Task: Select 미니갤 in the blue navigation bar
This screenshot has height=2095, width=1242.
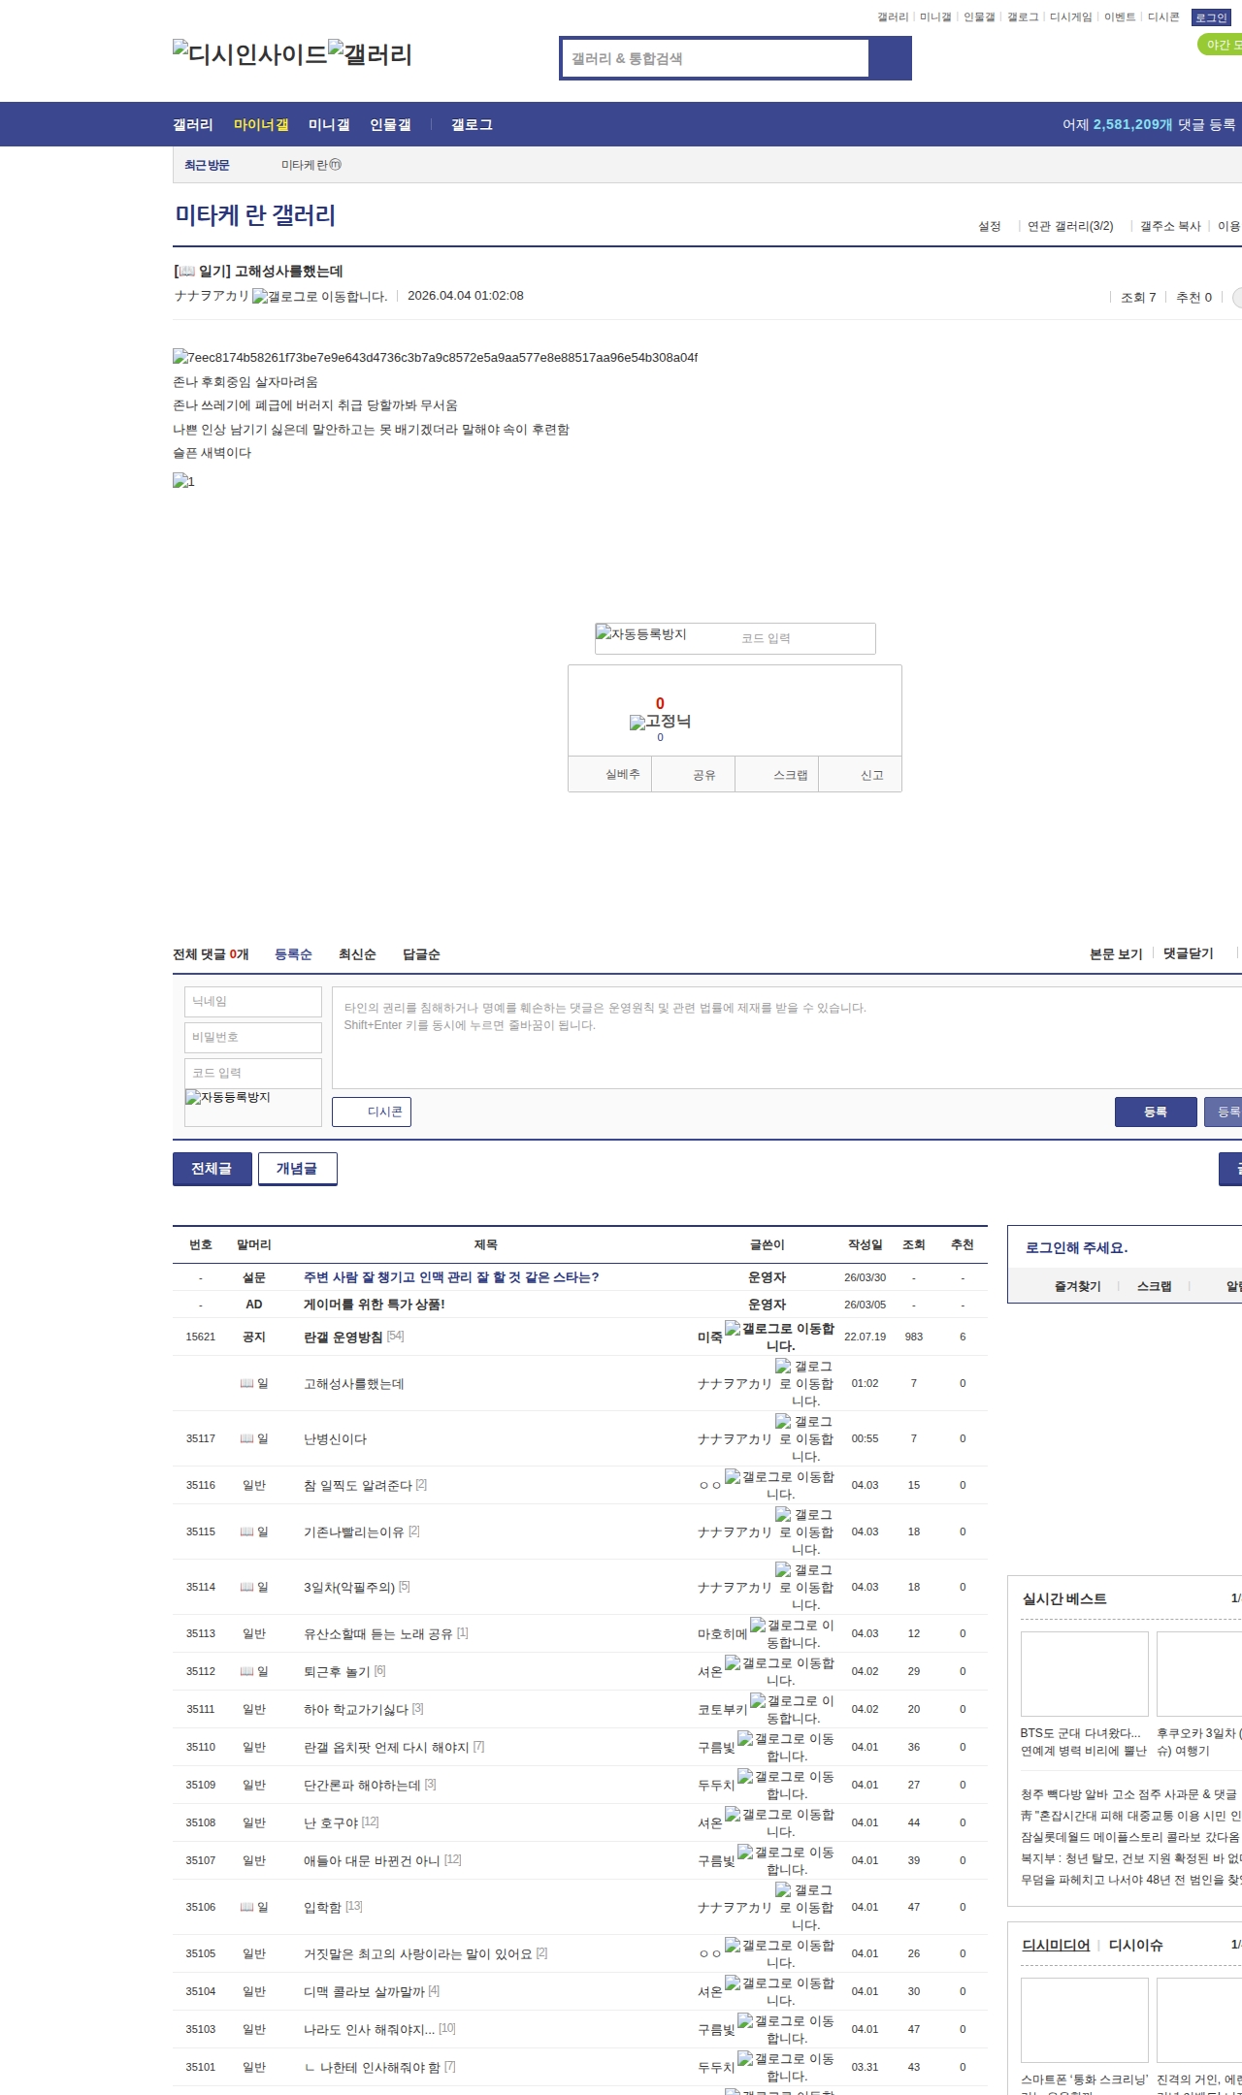Action: point(329,125)
